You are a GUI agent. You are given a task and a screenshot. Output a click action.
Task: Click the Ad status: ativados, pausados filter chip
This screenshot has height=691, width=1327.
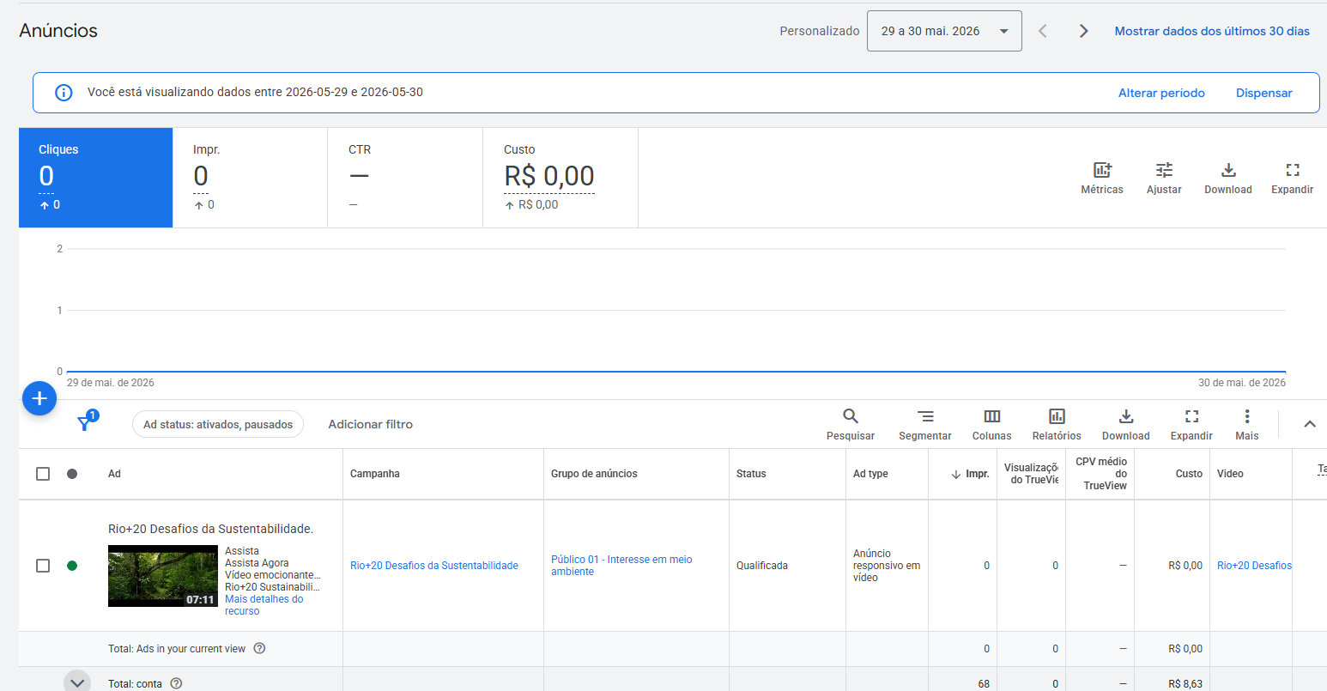pos(218,424)
